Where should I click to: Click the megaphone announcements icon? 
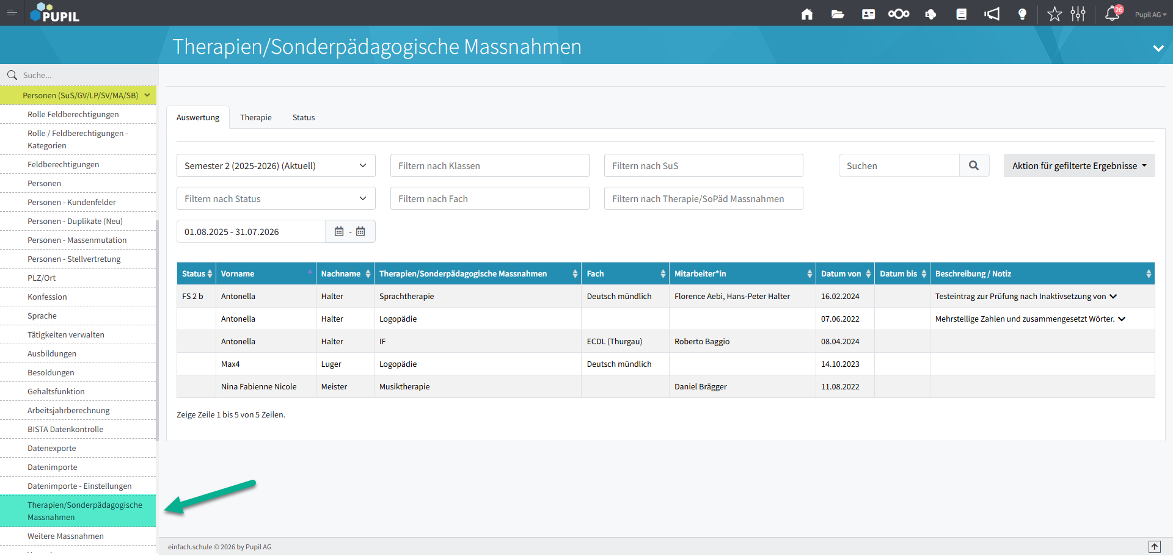click(992, 14)
